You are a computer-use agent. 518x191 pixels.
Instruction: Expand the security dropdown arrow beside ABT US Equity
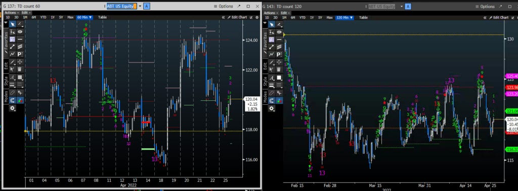pos(140,6)
